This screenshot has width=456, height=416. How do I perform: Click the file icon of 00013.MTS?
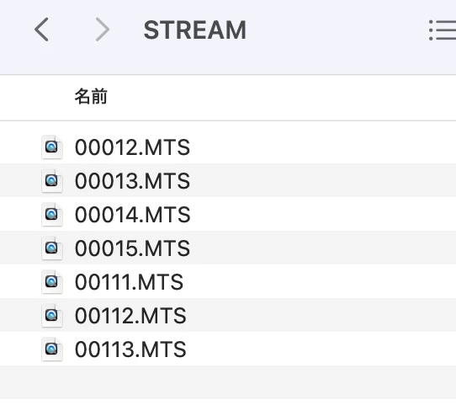(52, 180)
